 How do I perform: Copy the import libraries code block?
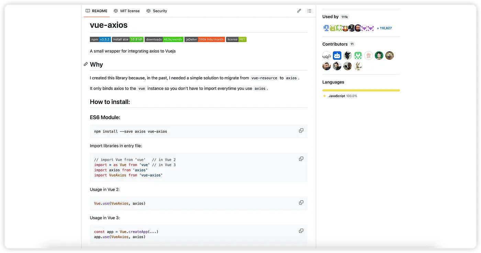(301, 159)
